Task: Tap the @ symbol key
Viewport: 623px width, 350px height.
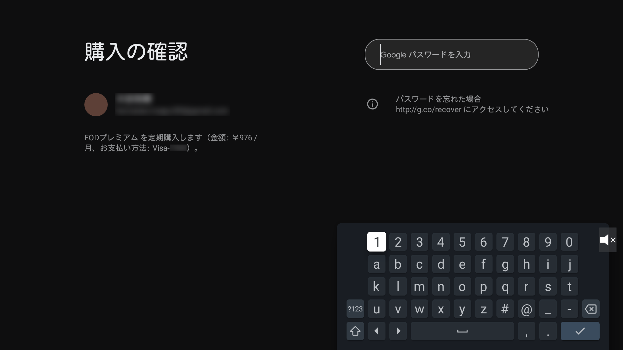Action: tap(526, 309)
